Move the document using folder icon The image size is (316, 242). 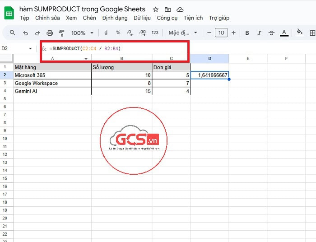tap(168, 9)
